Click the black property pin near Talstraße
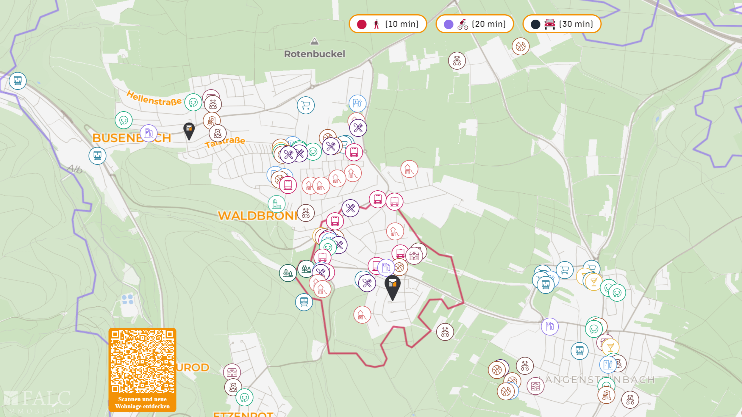The height and width of the screenshot is (417, 742). 189,131
